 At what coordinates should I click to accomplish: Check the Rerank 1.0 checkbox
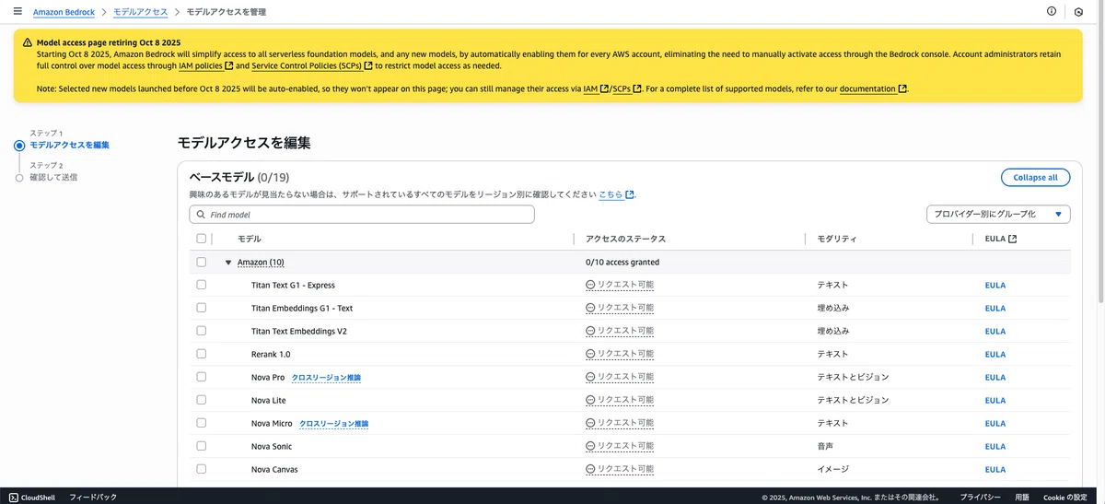(x=202, y=354)
